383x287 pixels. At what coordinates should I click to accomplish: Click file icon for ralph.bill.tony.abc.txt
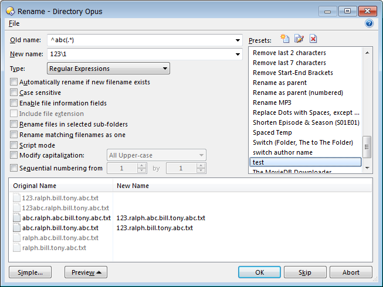pyautogui.click(x=16, y=248)
